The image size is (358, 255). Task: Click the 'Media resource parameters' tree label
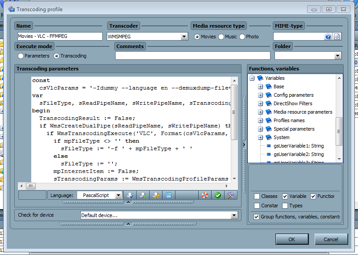303,112
